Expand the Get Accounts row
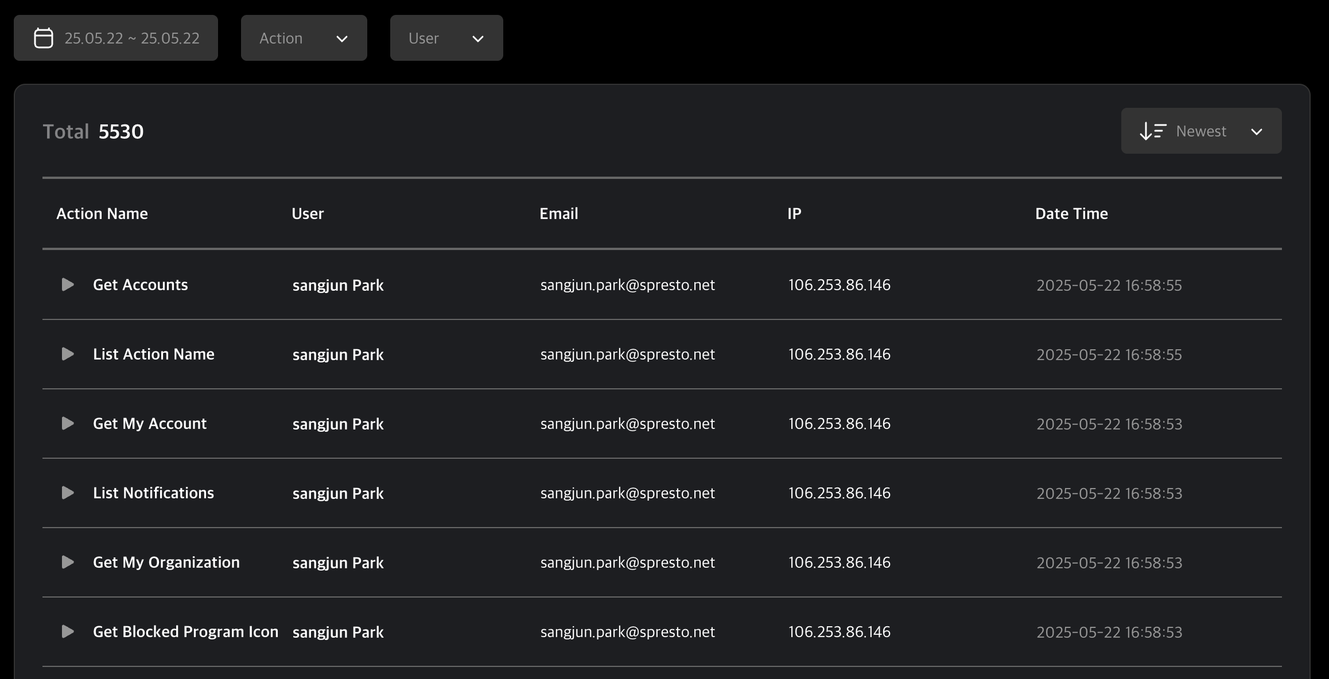This screenshot has height=679, width=1329. [x=68, y=284]
